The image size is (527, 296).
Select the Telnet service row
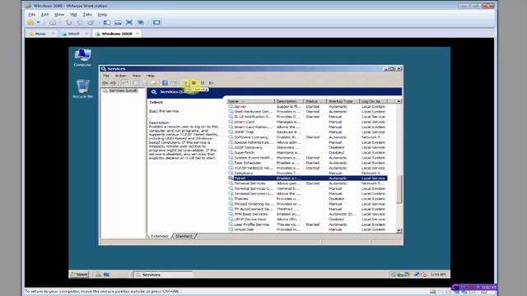pos(307,178)
